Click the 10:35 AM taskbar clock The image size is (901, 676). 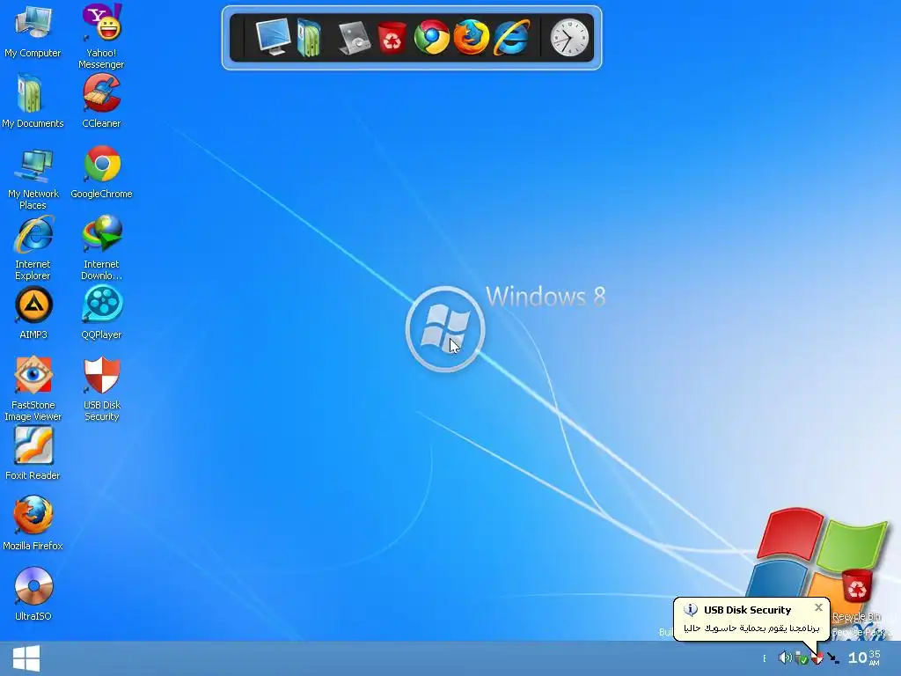(864, 658)
